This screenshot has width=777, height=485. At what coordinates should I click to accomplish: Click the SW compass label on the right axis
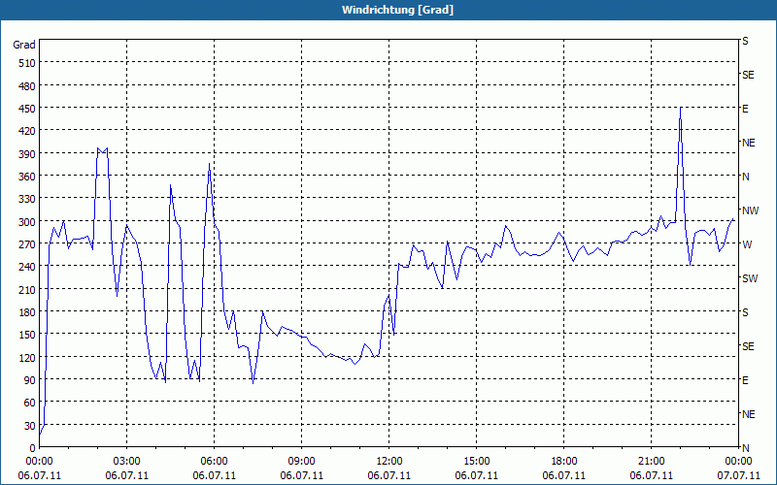point(750,278)
